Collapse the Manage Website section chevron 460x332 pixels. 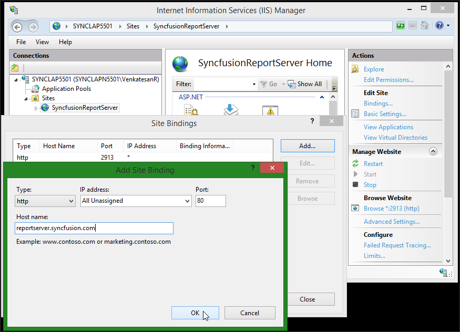pos(433,151)
